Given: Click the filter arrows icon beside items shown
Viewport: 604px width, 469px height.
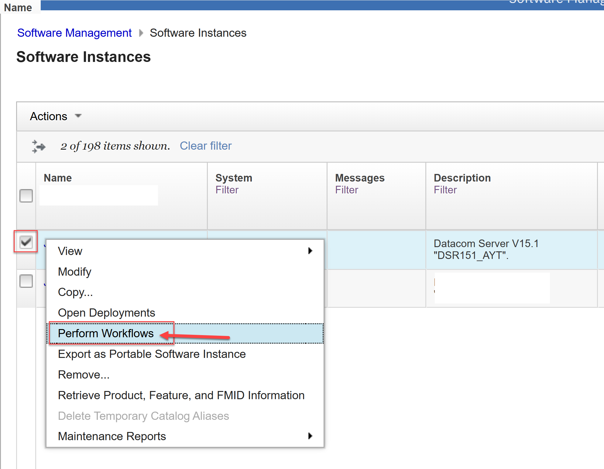Looking at the screenshot, I should (39, 146).
